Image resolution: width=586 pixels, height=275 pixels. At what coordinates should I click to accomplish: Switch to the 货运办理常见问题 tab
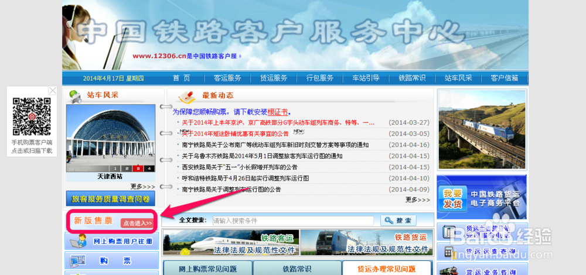386,269
